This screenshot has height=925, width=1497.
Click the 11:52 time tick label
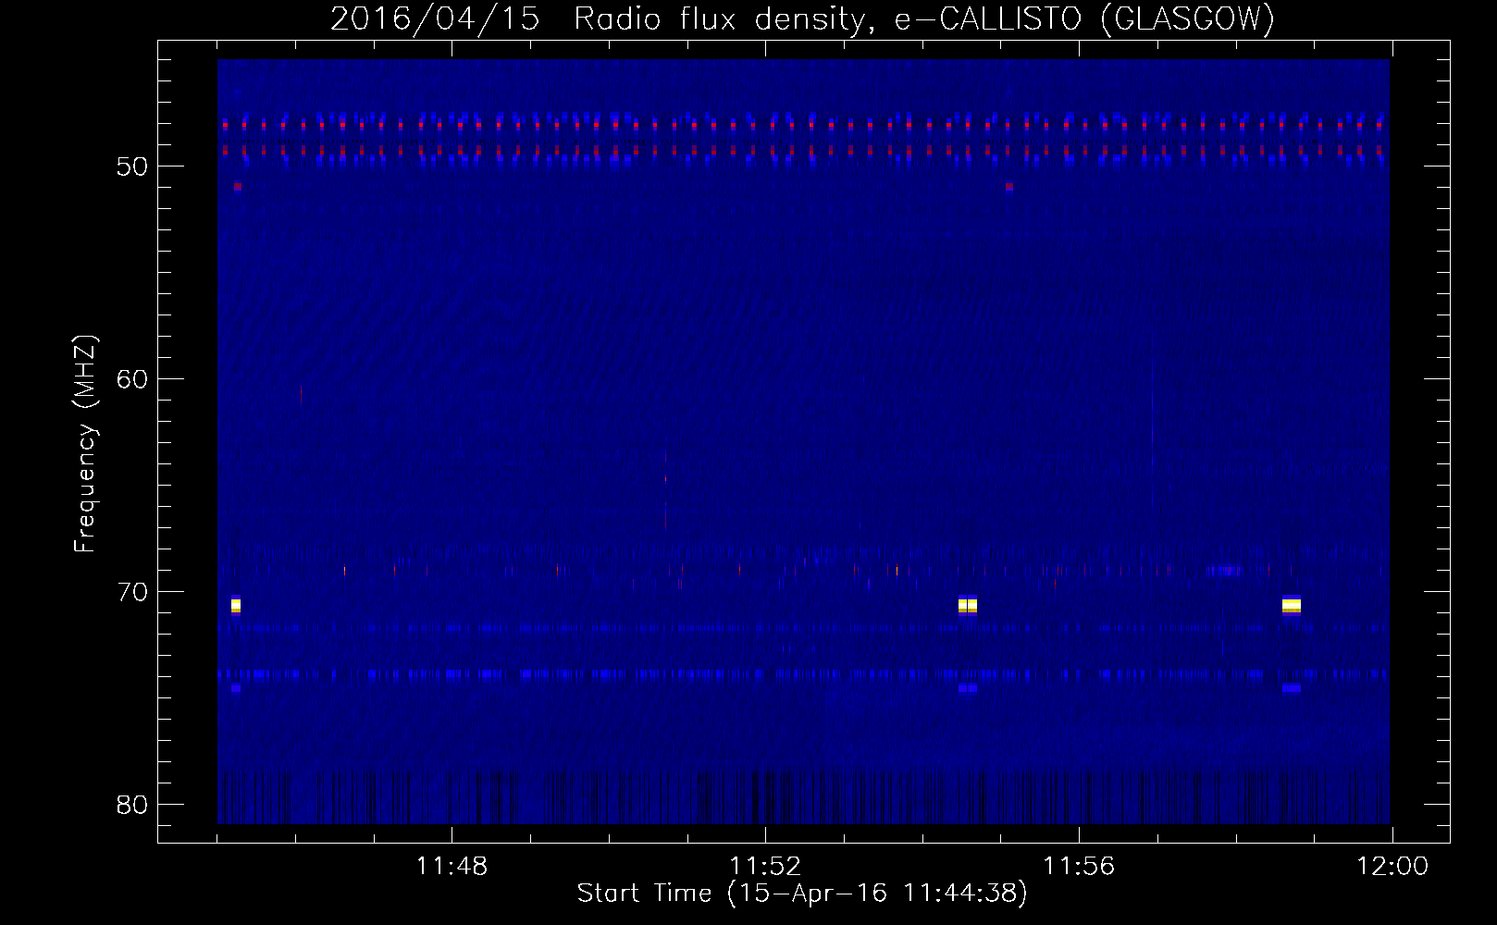pyautogui.click(x=765, y=867)
